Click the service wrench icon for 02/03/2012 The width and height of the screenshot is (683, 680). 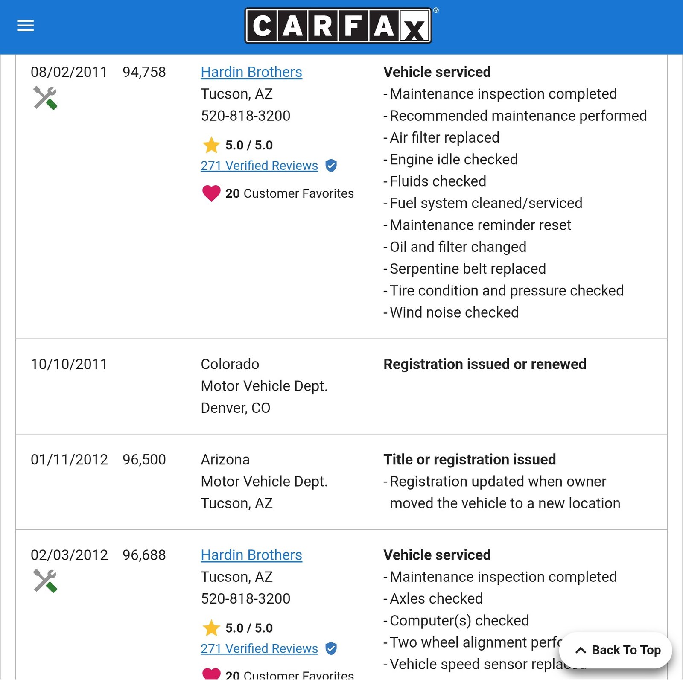45,581
